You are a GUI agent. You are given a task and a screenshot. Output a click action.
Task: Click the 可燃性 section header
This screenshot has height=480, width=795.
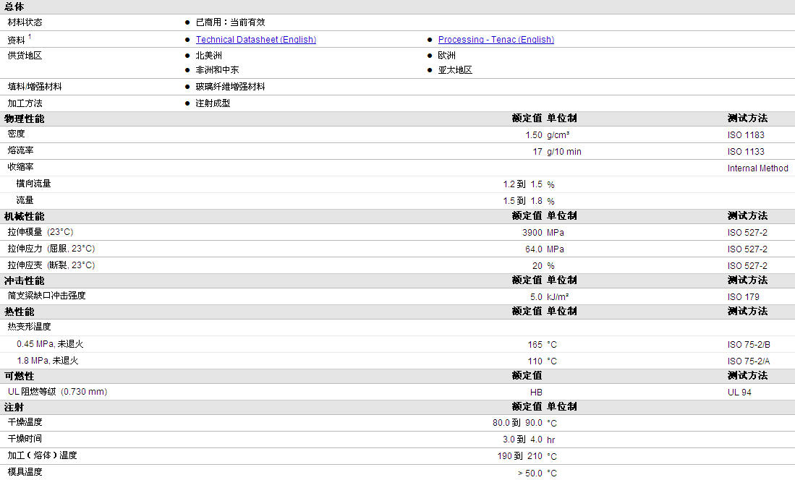(x=20, y=376)
